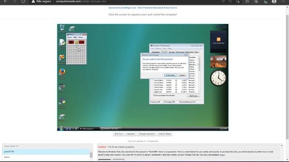This screenshot has width=289, height=162.
Task: Open the Recycle Bin desktop icon
Action: 62,29
